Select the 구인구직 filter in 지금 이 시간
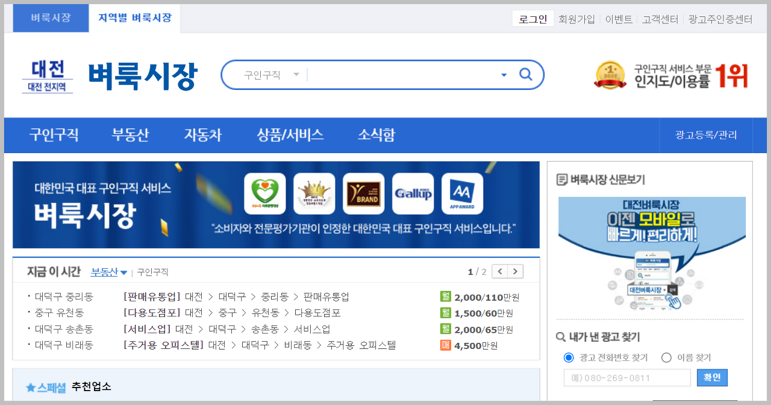The height and width of the screenshot is (405, 771). point(152,272)
